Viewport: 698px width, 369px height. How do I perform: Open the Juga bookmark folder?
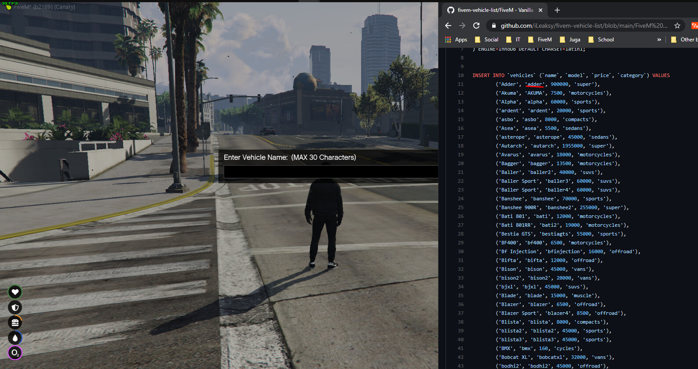pyautogui.click(x=570, y=40)
